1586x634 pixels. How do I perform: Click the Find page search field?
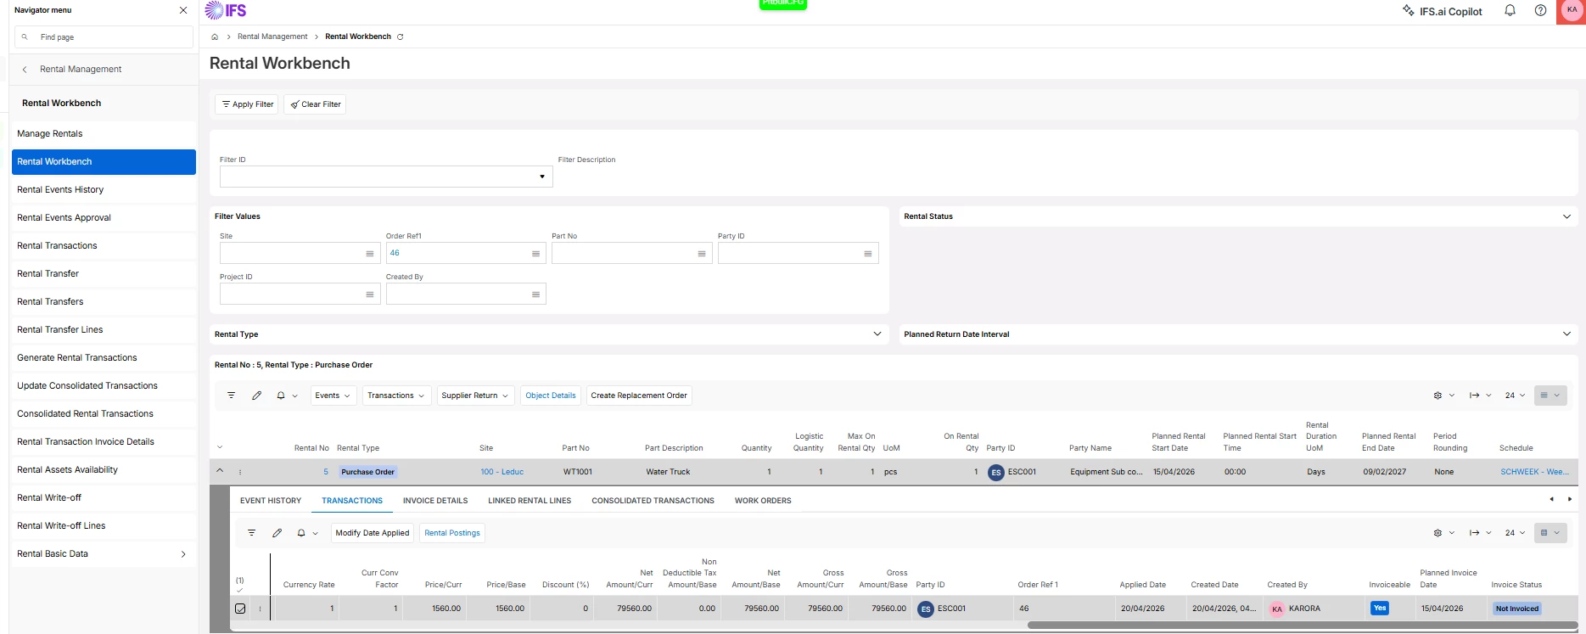pyautogui.click(x=104, y=37)
